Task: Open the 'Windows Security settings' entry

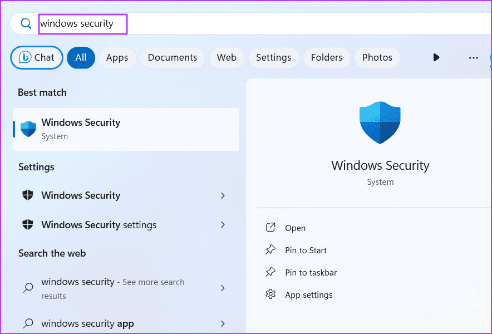Action: 126,225
